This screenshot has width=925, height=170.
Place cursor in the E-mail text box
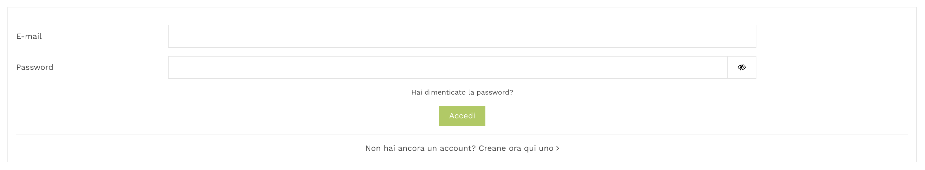tap(462, 36)
